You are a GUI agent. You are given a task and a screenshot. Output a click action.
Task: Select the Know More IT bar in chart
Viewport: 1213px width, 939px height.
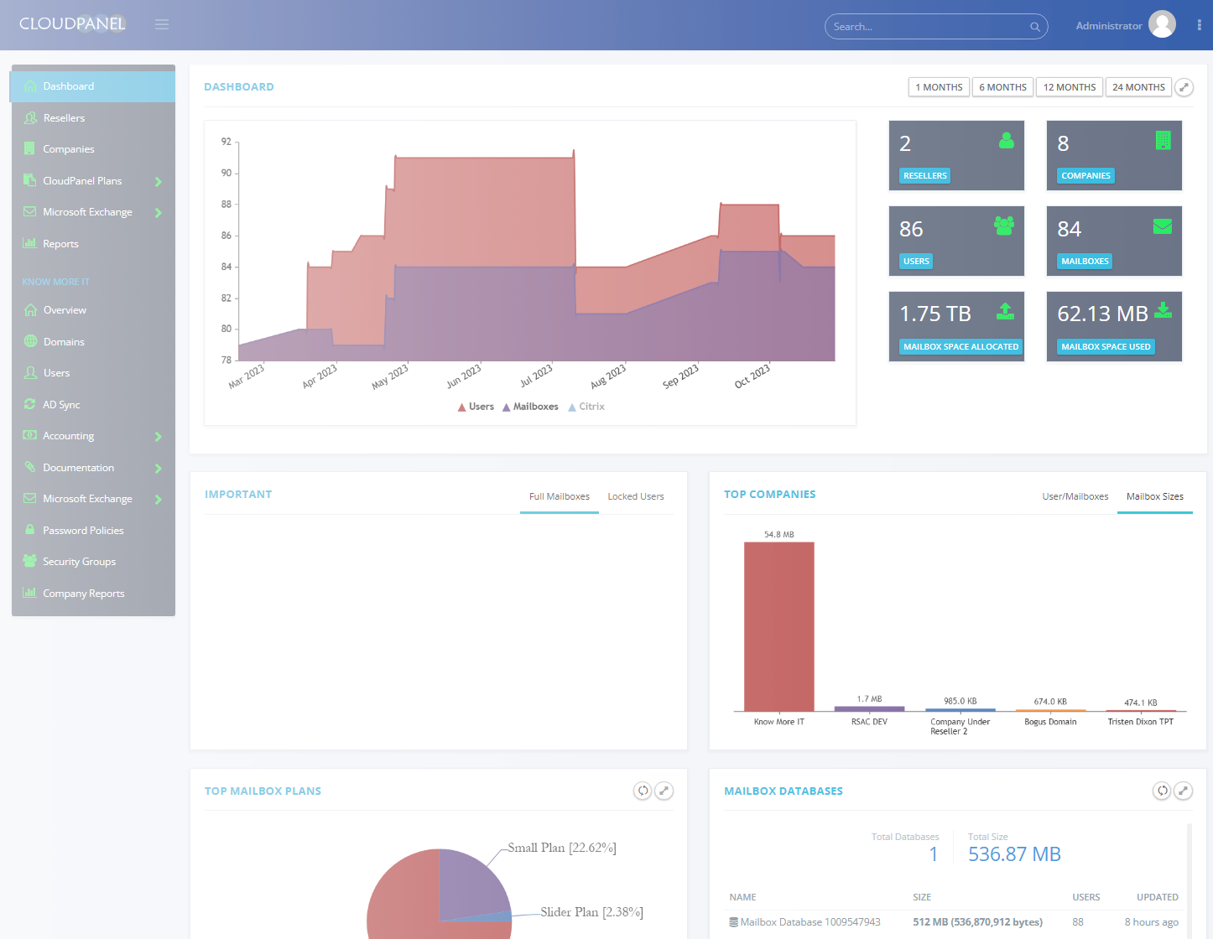(x=779, y=626)
